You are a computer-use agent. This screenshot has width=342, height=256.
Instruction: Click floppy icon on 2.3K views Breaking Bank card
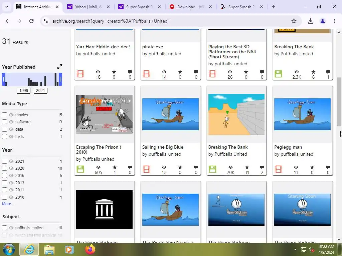278,74
